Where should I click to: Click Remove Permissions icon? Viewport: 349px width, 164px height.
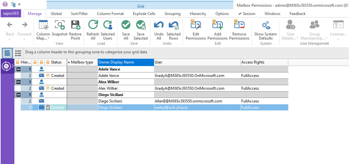click(239, 26)
